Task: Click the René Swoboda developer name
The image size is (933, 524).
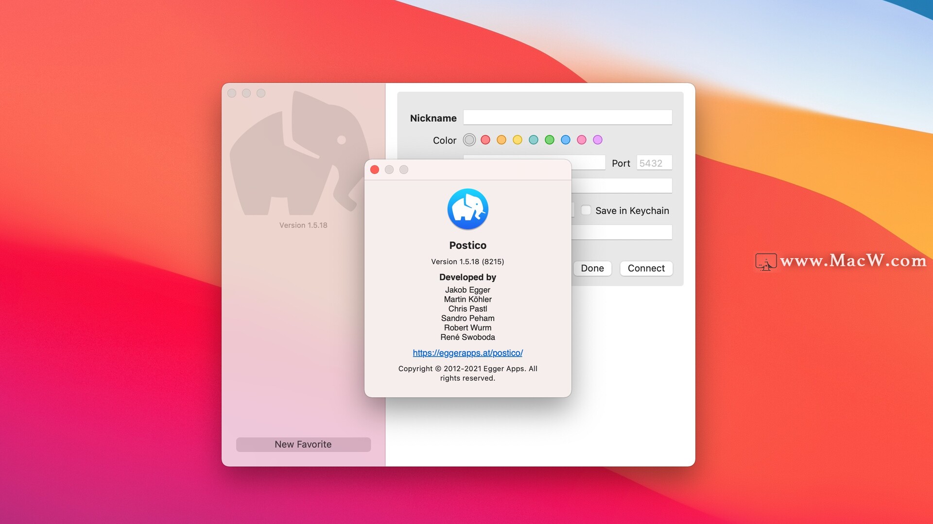Action: (467, 337)
